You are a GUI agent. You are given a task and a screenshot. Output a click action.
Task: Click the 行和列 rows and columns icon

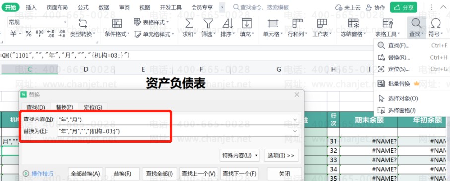point(297,23)
